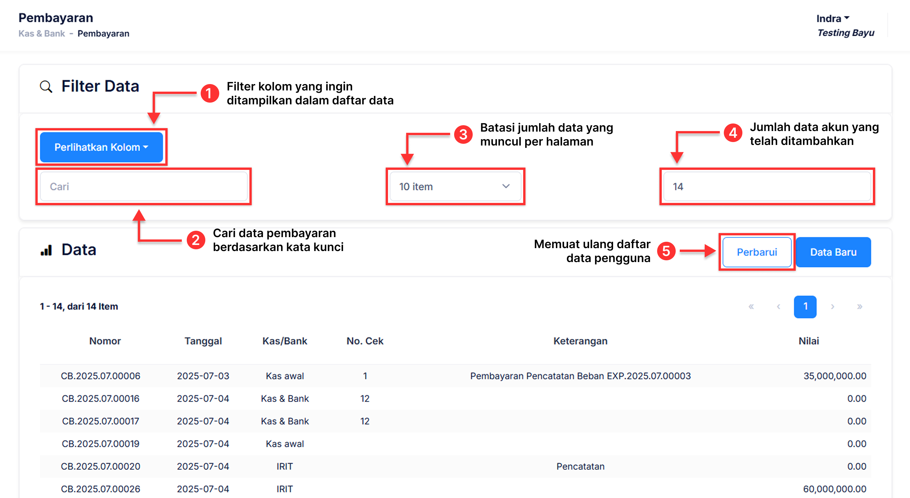The image size is (910, 498).
Task: Click the total count field showing 14
Action: [767, 186]
